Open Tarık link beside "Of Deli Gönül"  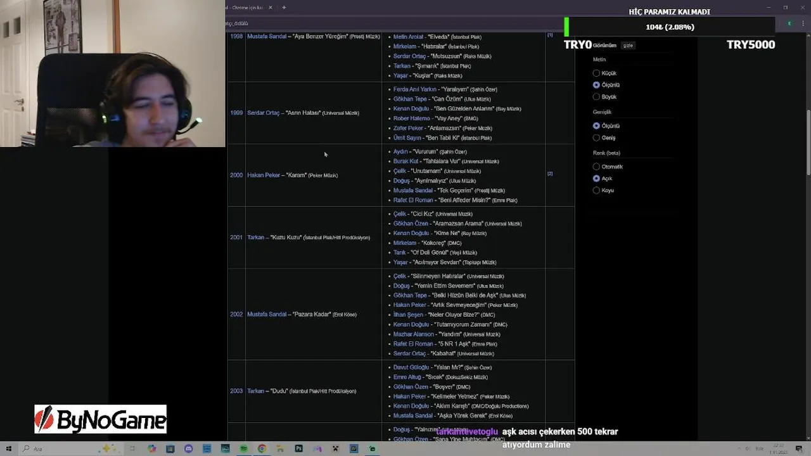[399, 253]
